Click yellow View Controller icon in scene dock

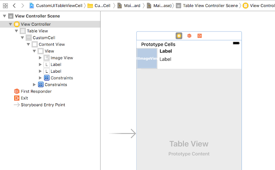tap(179, 36)
